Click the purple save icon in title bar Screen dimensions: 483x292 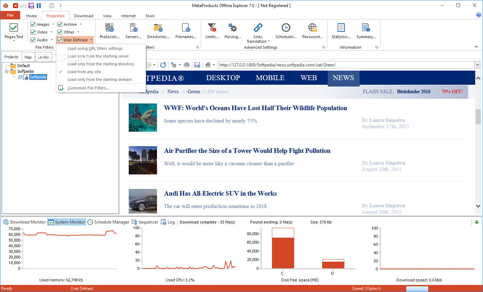click(31, 5)
